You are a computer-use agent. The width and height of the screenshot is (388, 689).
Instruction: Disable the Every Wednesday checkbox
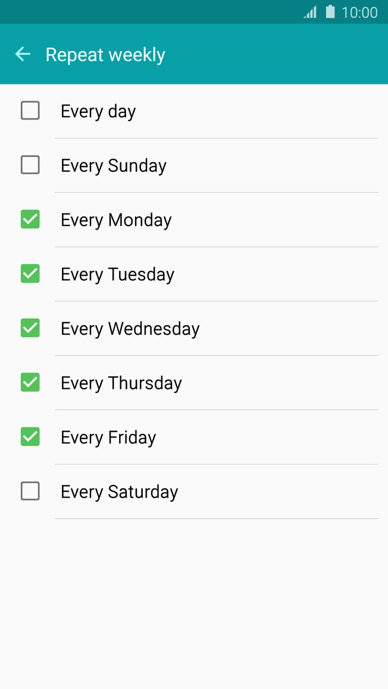[x=30, y=328]
